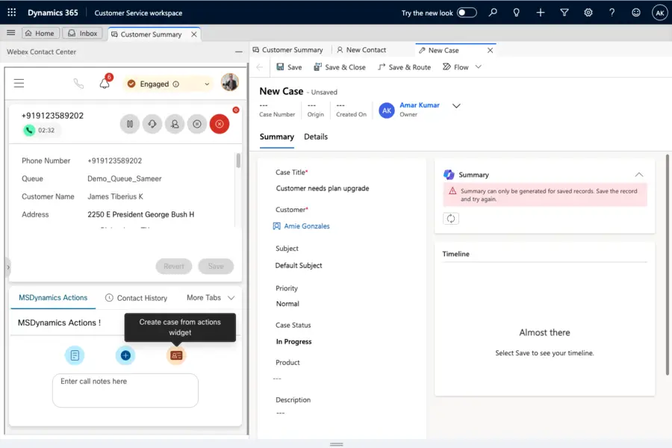This screenshot has height=448, width=672.
Task: Click the call details scrollbar
Action: click(238, 161)
